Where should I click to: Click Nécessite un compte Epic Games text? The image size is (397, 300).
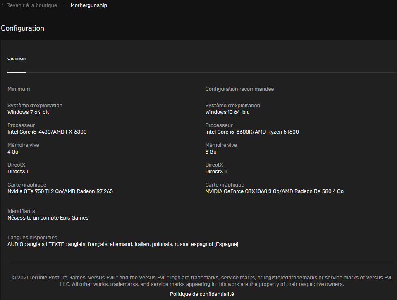(48, 218)
